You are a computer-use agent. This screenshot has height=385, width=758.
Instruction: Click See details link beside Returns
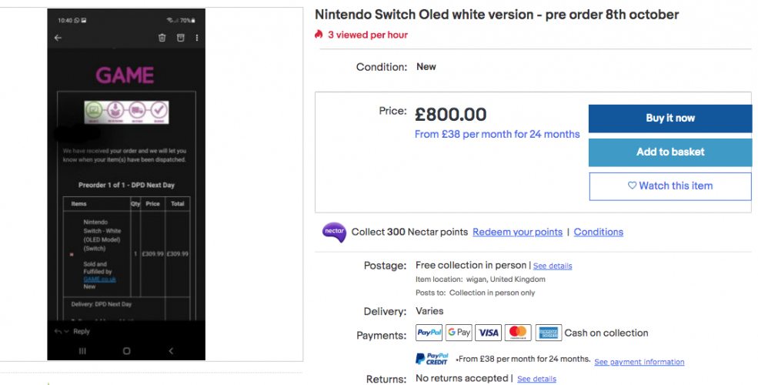click(x=536, y=379)
